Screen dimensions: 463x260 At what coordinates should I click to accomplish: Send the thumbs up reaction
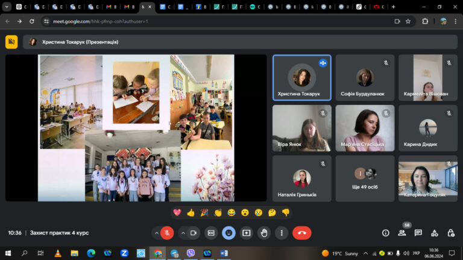pos(191,212)
